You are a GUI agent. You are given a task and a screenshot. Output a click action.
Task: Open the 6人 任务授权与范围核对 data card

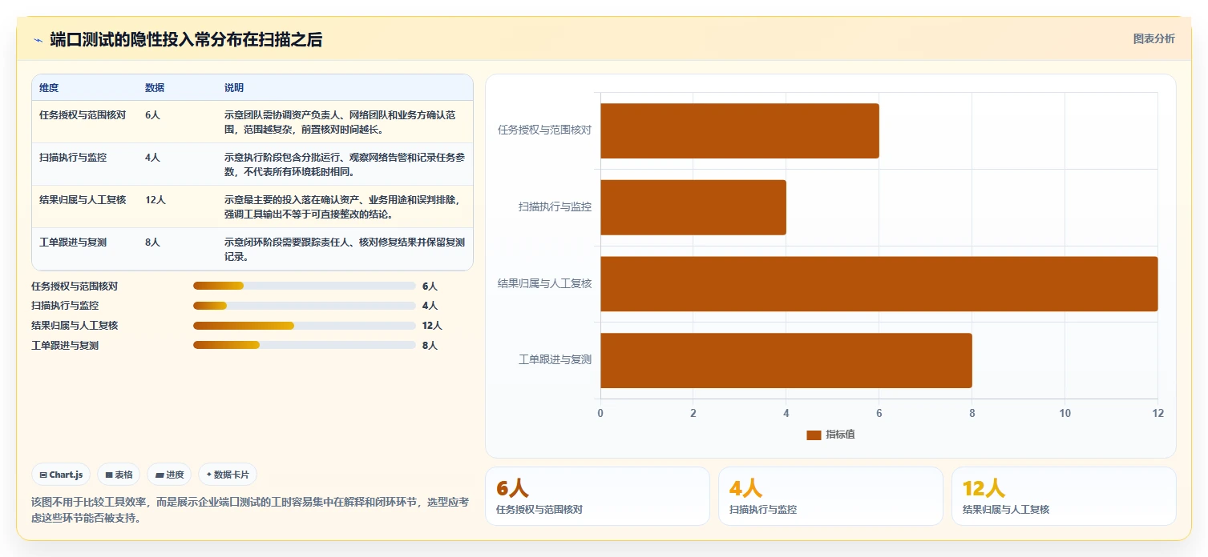point(597,496)
